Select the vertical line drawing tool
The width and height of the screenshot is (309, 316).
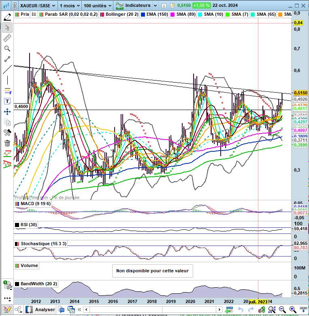[7, 80]
